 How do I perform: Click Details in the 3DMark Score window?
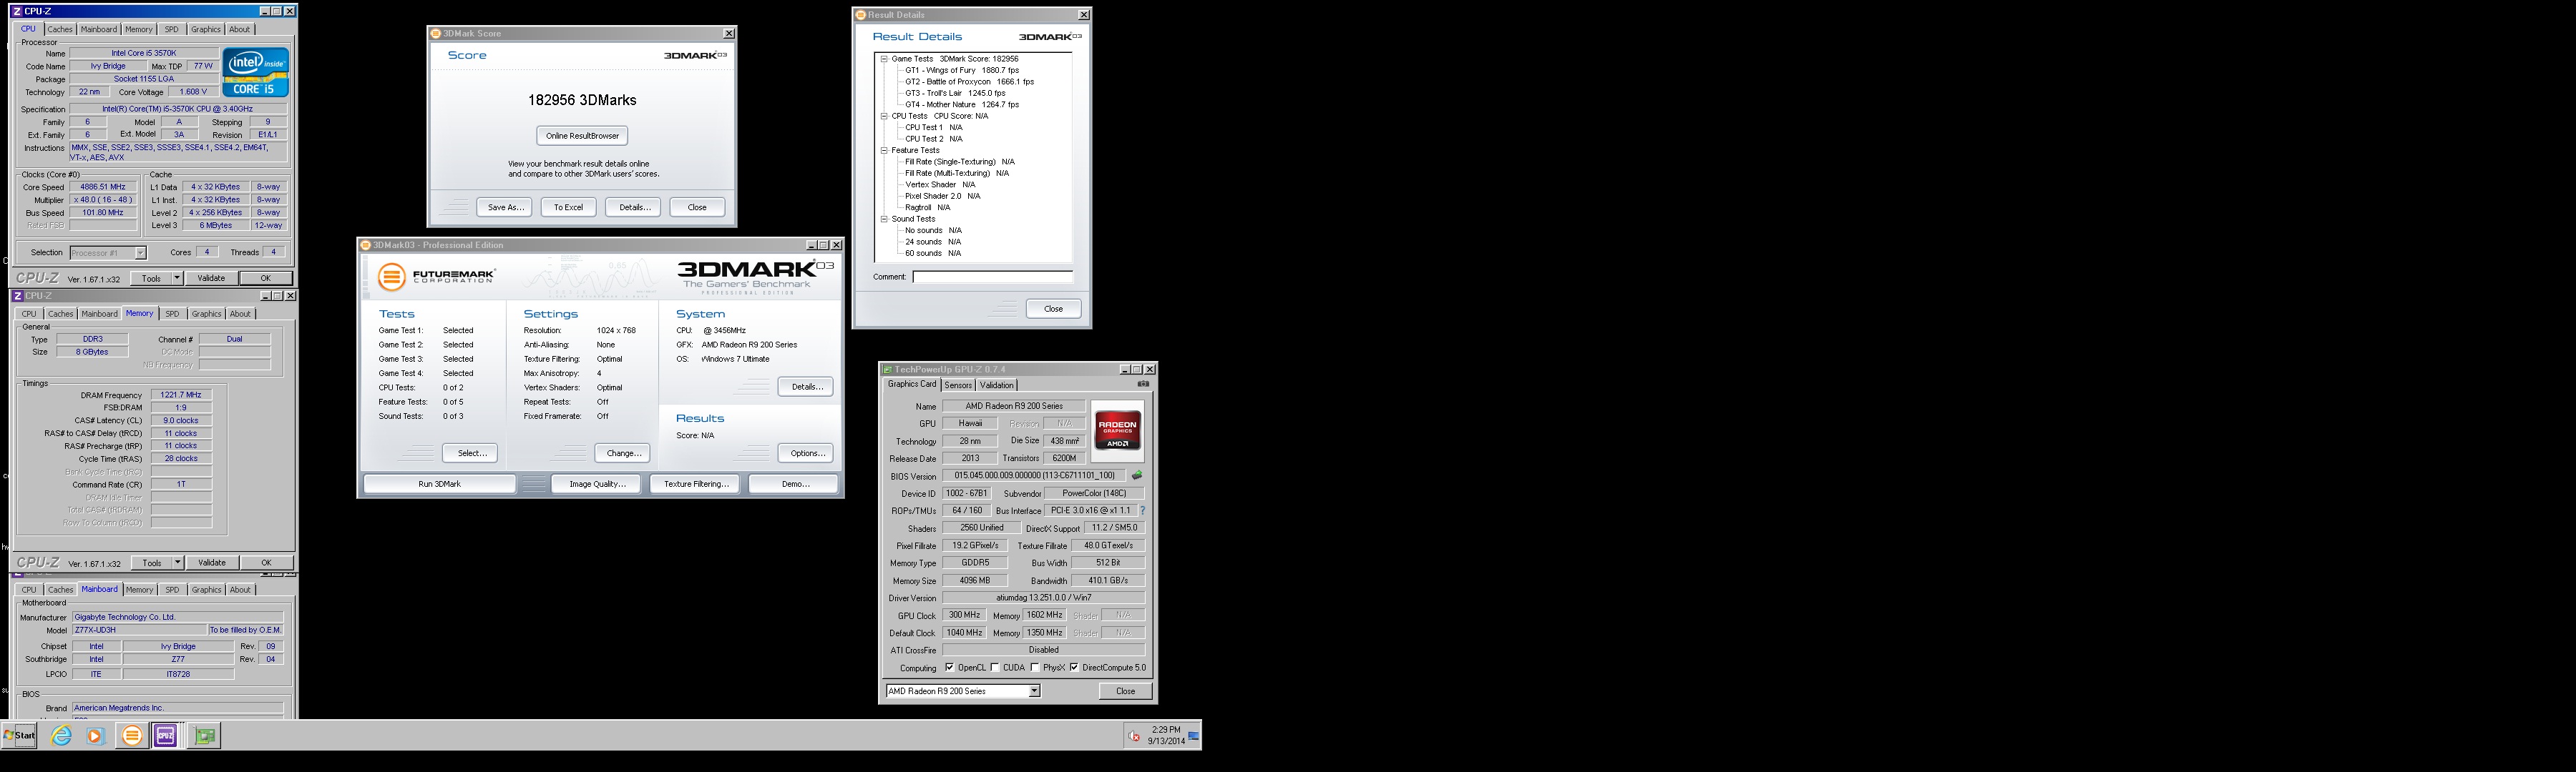(633, 208)
